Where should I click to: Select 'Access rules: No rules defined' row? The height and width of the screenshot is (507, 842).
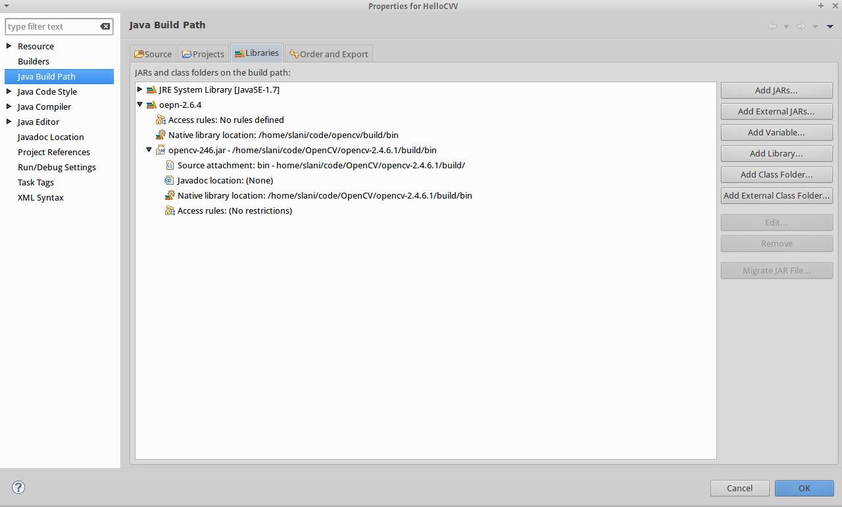226,120
